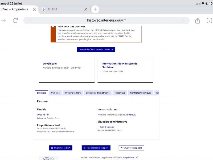
Task: Open the share sheet icon
Action: tap(198, 21)
